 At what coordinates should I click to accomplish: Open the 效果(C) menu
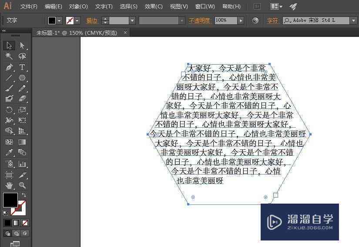point(154,7)
